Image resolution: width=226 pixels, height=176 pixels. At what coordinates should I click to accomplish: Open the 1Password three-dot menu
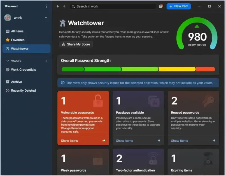coord(46,6)
